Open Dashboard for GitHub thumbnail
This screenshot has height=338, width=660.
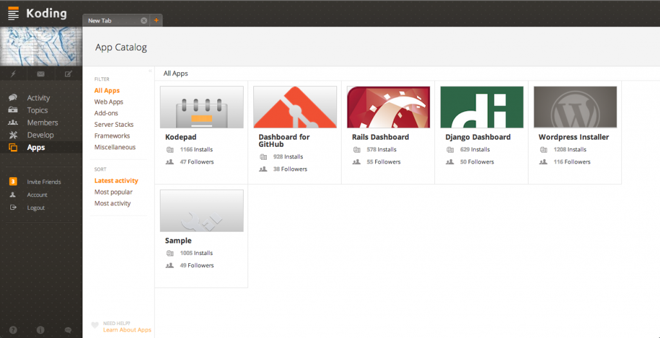[295, 108]
